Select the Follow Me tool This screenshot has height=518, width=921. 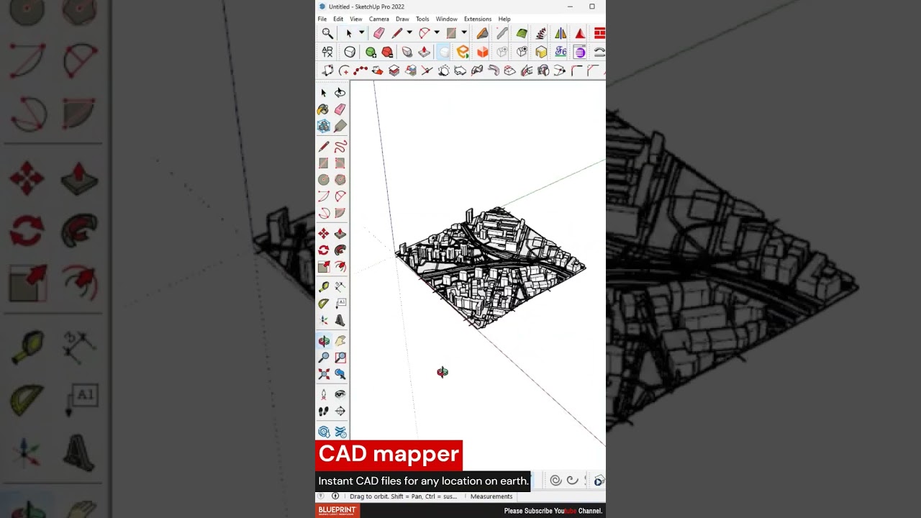340,250
